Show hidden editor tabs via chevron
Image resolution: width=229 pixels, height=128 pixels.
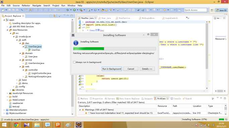coord(187,18)
